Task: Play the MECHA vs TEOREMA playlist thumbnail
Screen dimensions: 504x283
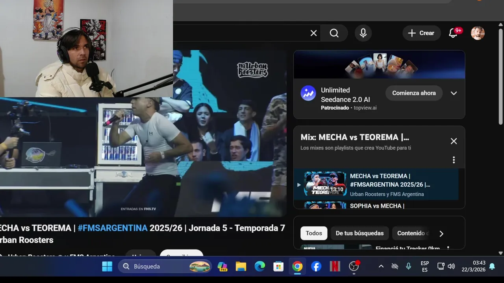Action: click(325, 184)
